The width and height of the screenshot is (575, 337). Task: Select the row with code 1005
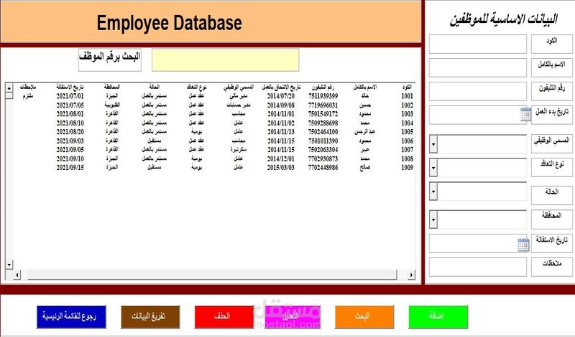pyautogui.click(x=213, y=132)
